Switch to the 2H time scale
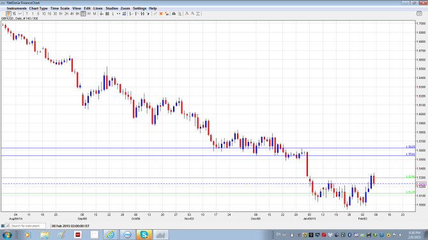Image resolution: width=428 pixels, height=240 pixels. [66, 13]
